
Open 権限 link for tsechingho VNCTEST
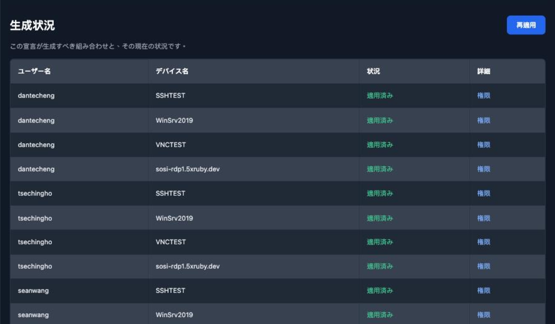click(x=484, y=242)
